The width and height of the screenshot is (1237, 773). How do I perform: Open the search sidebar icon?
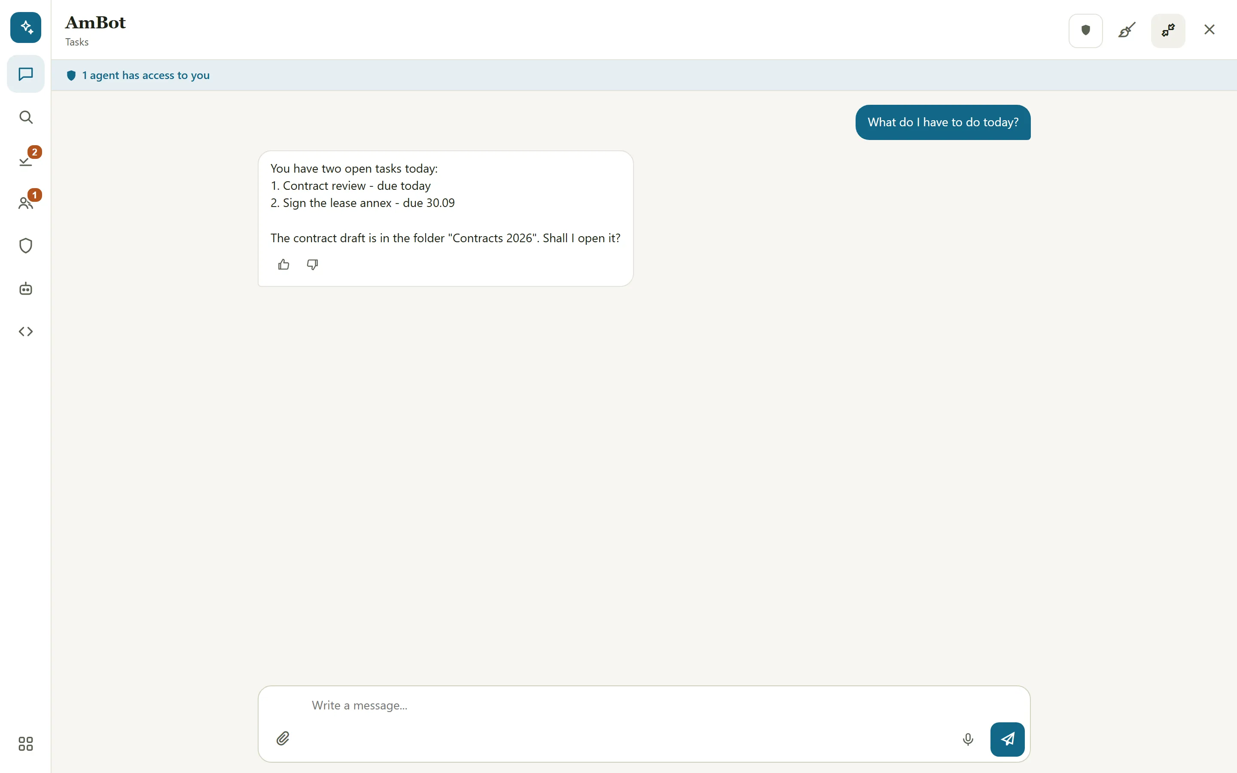point(26,117)
